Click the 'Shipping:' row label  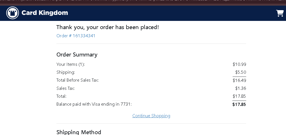[x=66, y=72]
